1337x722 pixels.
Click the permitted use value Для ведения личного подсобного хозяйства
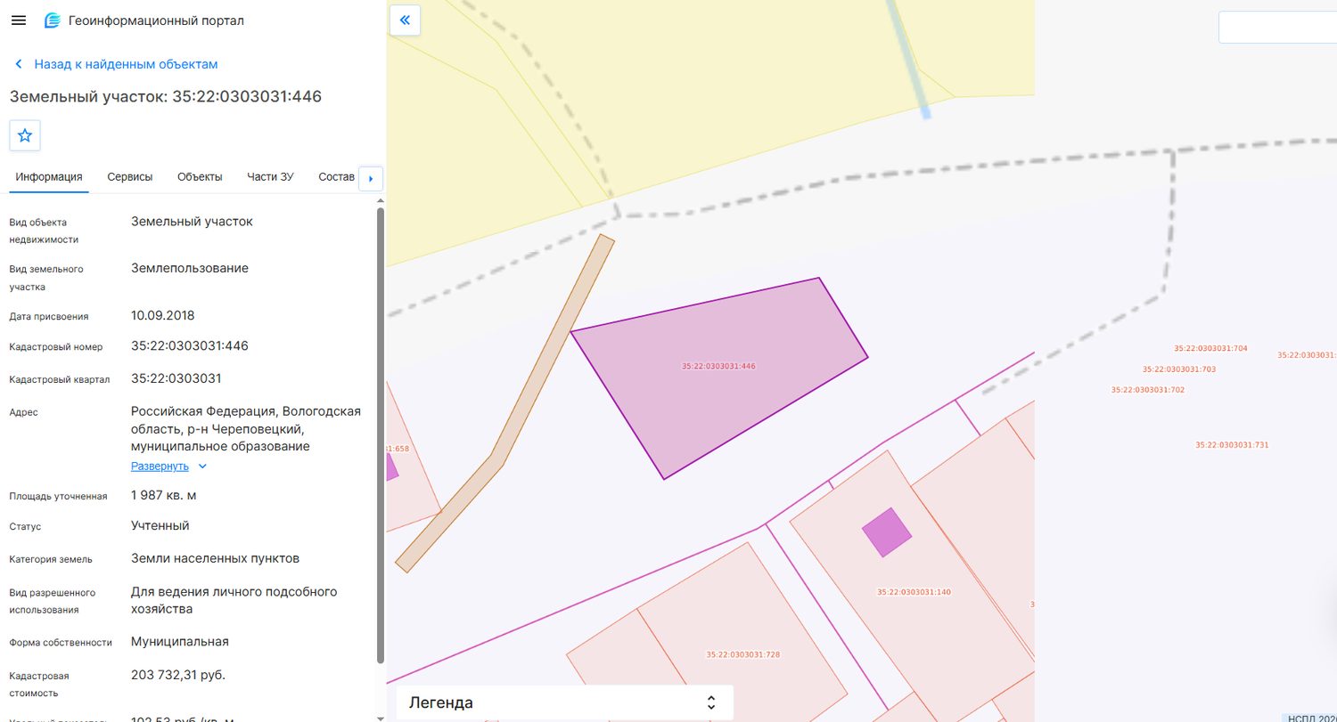pyautogui.click(x=234, y=600)
